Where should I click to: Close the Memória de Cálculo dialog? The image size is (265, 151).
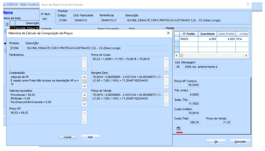click(168, 33)
